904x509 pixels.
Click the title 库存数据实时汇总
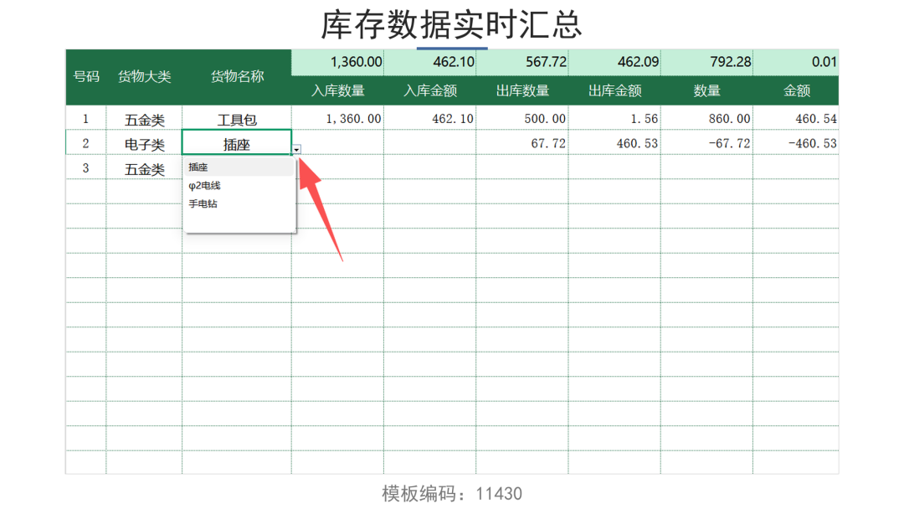451,25
